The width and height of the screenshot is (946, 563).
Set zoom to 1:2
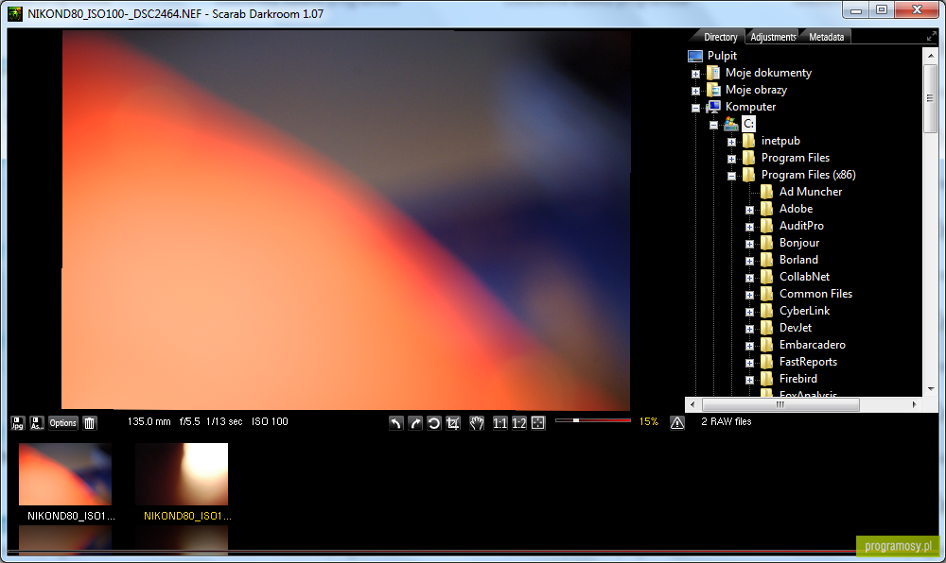(x=518, y=422)
